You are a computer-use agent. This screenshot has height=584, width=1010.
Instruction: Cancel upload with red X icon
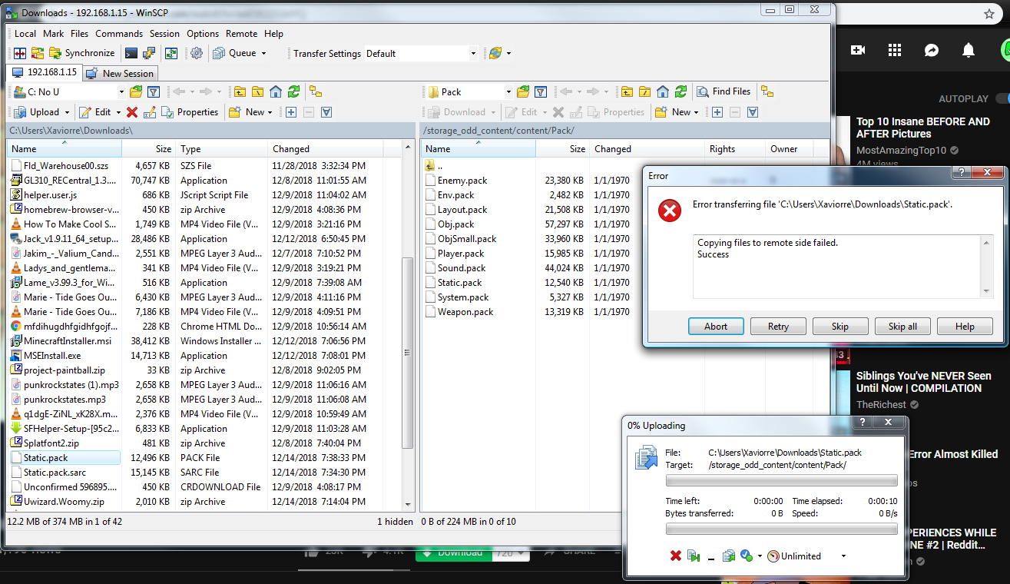[x=676, y=556]
